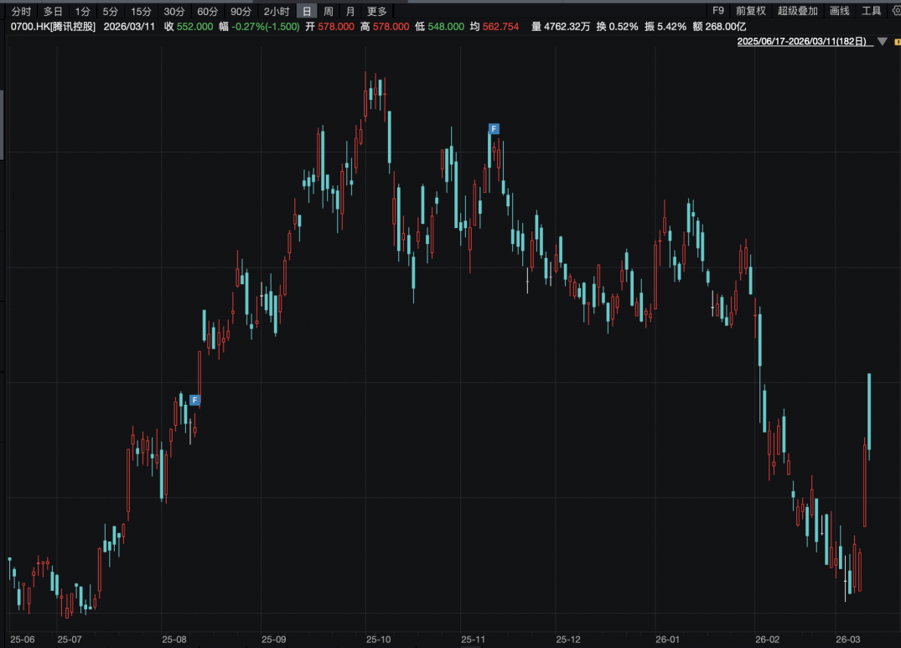Image resolution: width=901 pixels, height=648 pixels.
Task: Open the 工具 tools menu
Action: pyautogui.click(x=872, y=11)
